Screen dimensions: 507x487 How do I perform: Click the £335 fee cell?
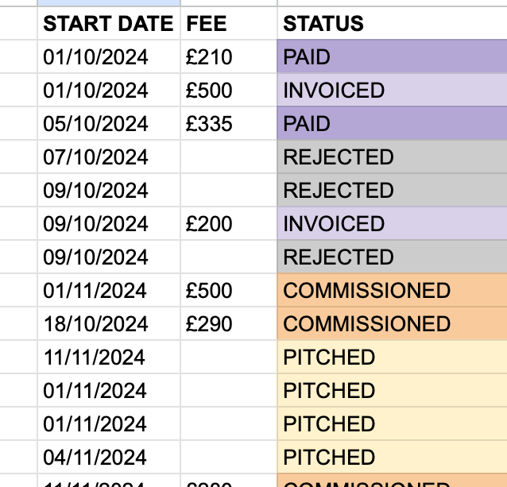(229, 123)
